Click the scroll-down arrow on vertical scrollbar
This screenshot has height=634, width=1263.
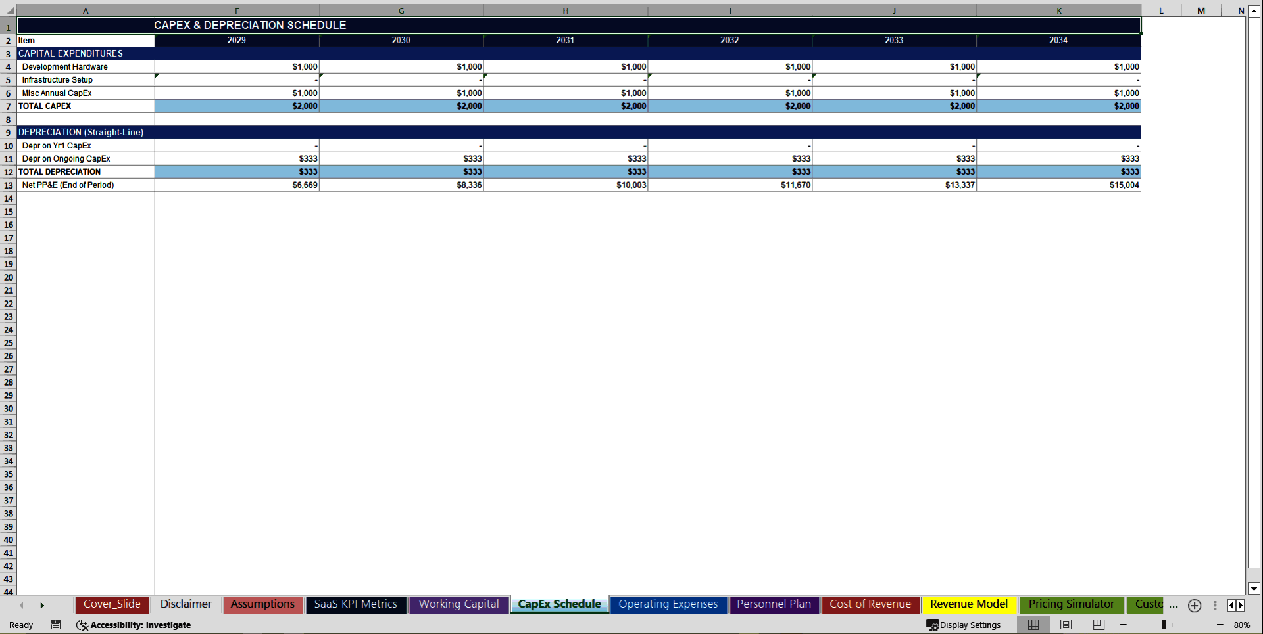tap(1253, 589)
